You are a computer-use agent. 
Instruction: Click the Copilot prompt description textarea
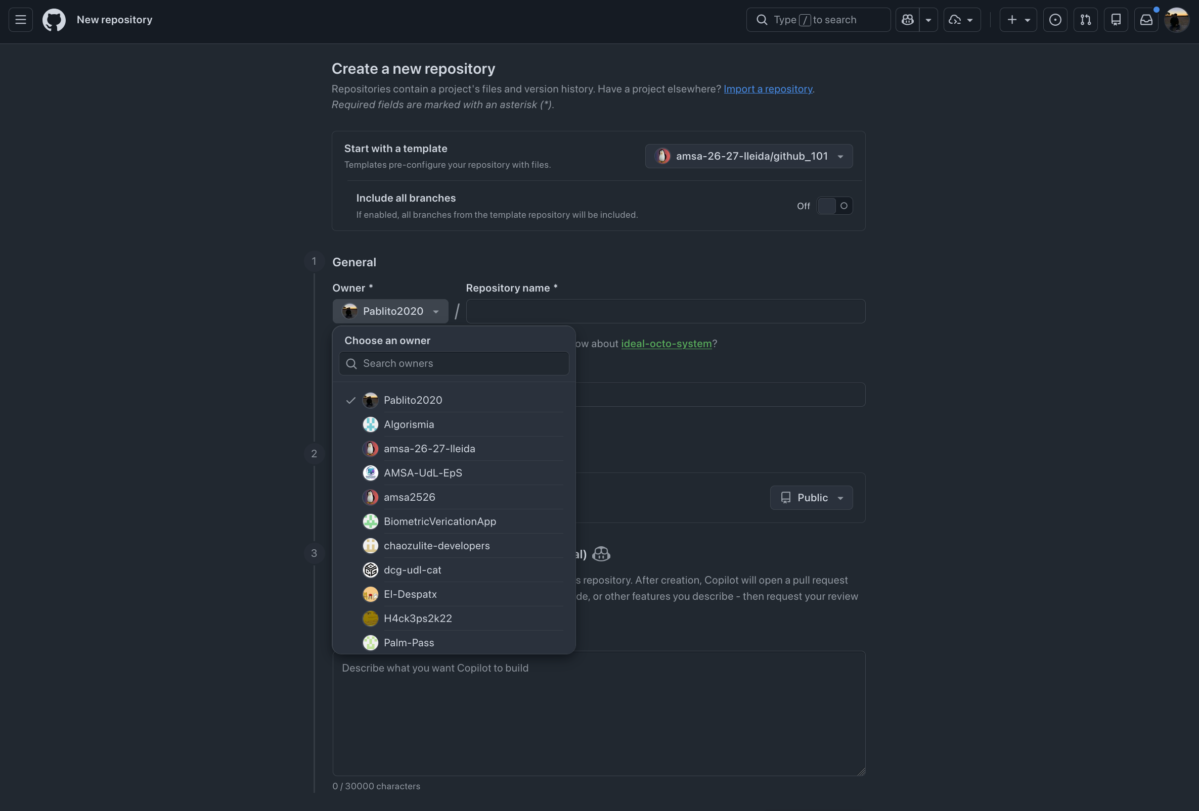click(599, 713)
